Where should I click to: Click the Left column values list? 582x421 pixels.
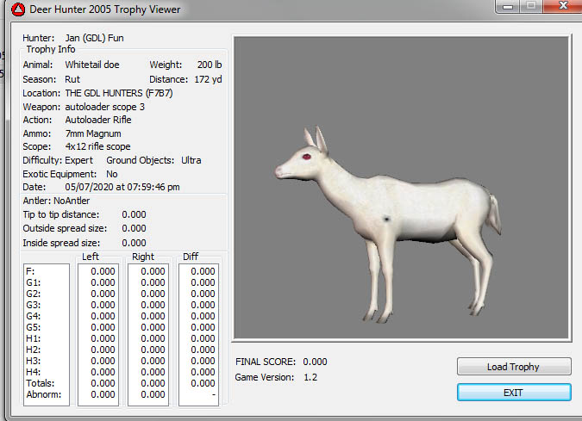(x=97, y=333)
